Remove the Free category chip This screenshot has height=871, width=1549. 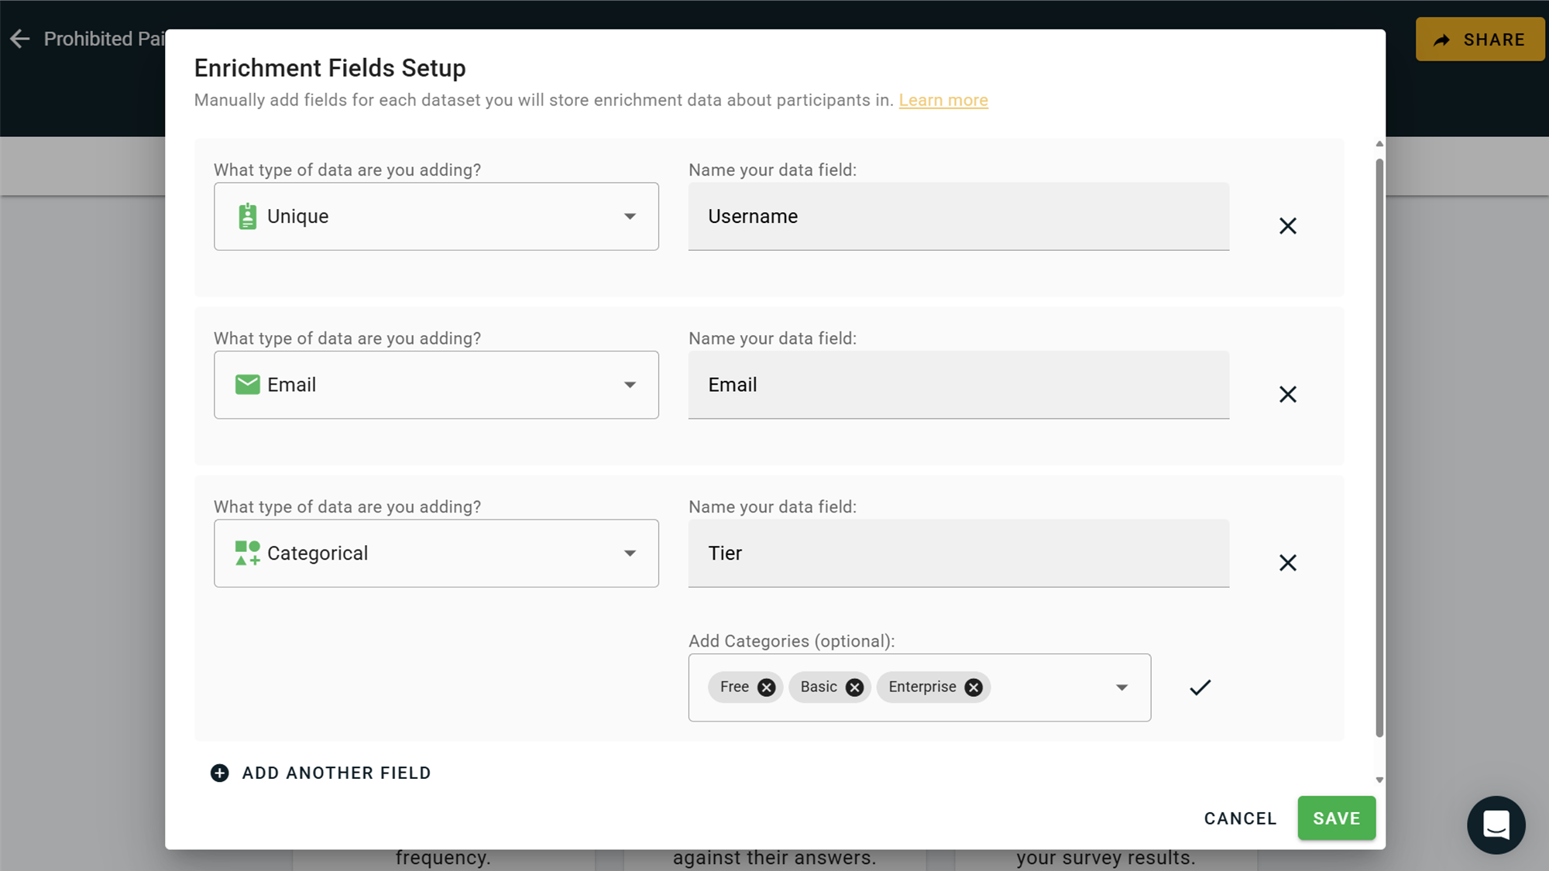click(766, 688)
